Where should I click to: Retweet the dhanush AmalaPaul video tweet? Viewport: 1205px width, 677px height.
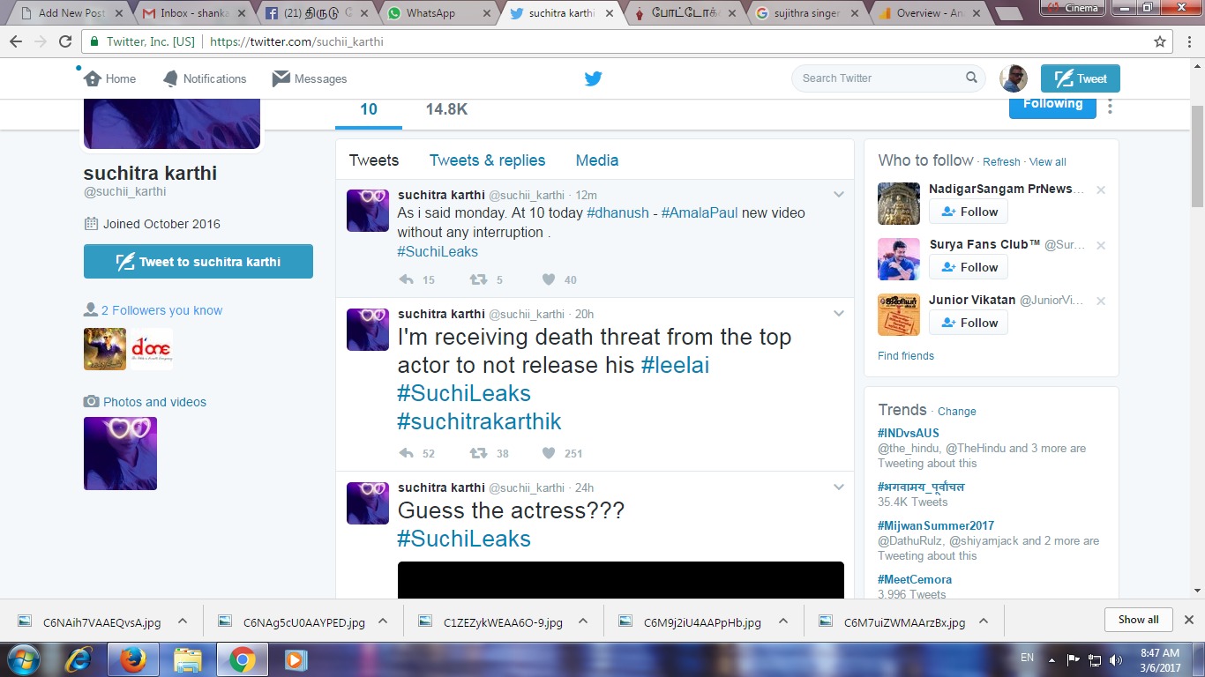click(478, 279)
